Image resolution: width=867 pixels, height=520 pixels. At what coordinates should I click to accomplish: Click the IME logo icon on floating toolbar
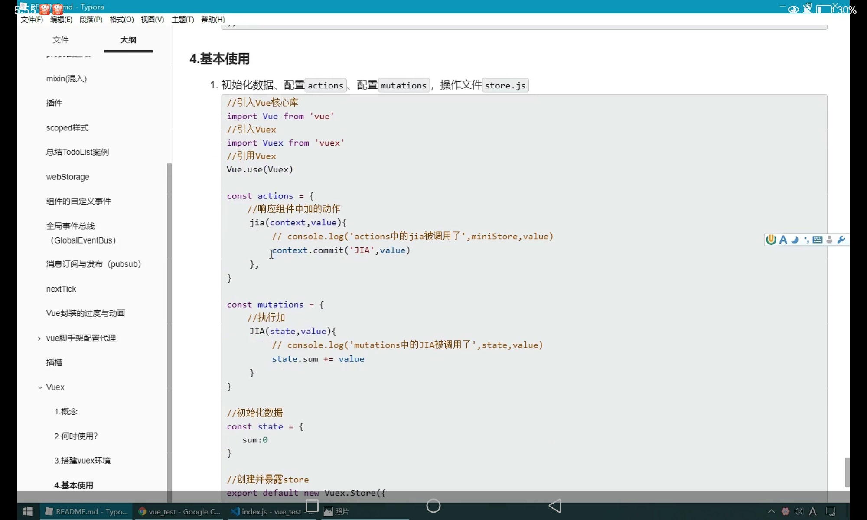(771, 240)
